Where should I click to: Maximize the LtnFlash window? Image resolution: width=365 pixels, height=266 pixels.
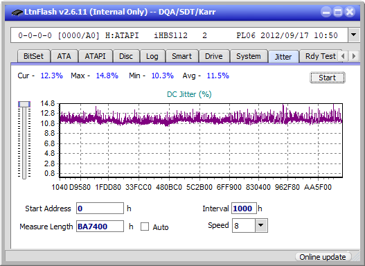point(338,12)
